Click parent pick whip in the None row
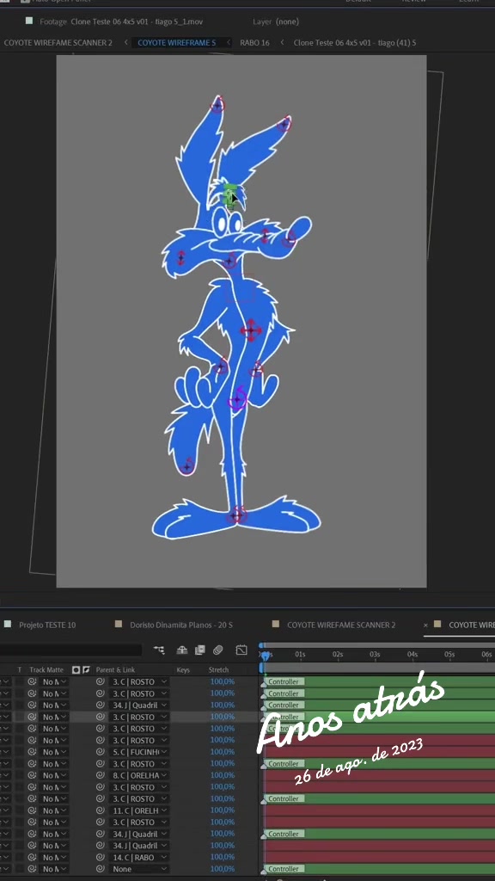 (101, 869)
